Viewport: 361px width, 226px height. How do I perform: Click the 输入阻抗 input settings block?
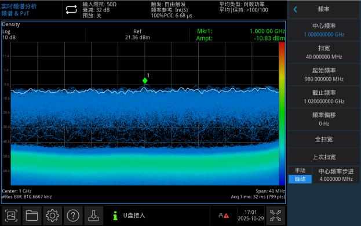(100, 10)
